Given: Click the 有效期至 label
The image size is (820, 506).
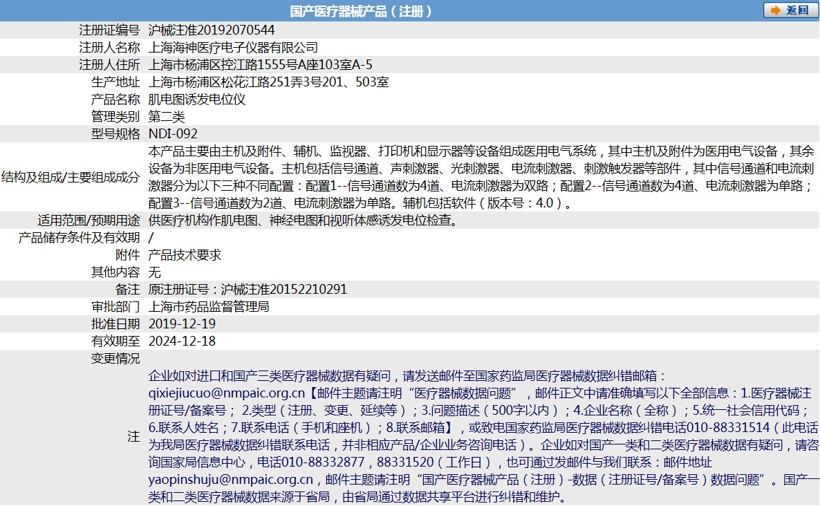Looking at the screenshot, I should coord(115,341).
